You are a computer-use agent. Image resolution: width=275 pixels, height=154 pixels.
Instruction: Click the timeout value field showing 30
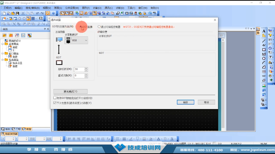tap(79, 69)
